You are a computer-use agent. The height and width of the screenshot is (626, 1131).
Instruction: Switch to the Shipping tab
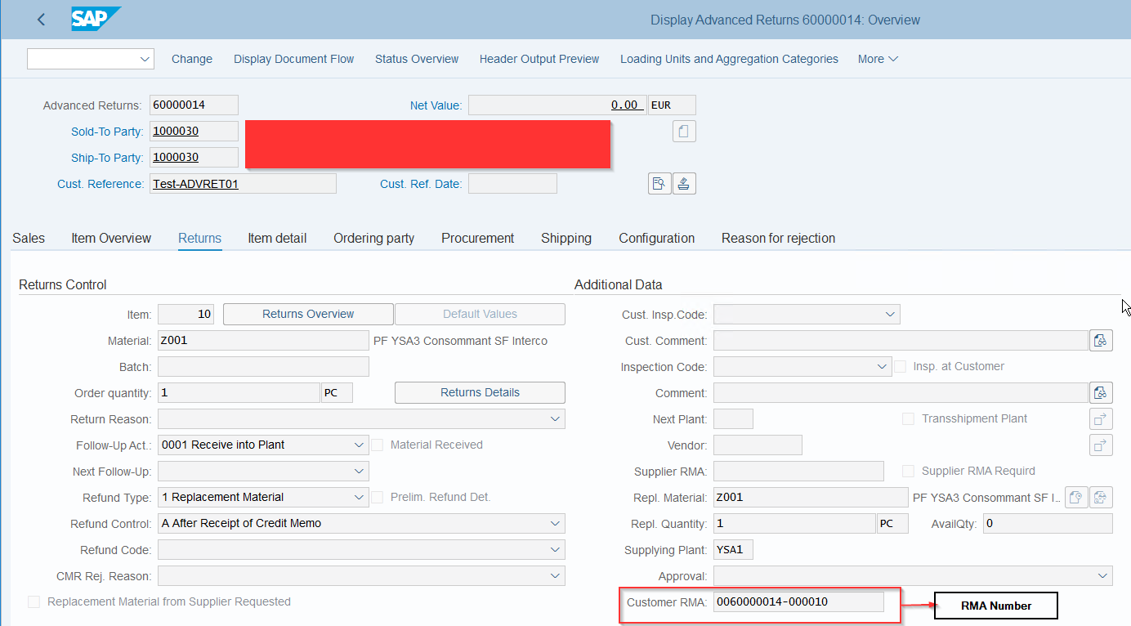tap(565, 238)
